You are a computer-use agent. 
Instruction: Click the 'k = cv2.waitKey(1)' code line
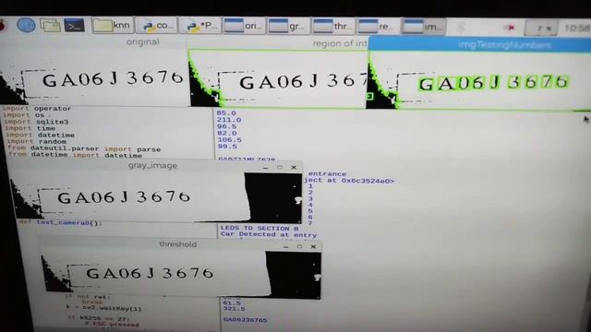104,309
